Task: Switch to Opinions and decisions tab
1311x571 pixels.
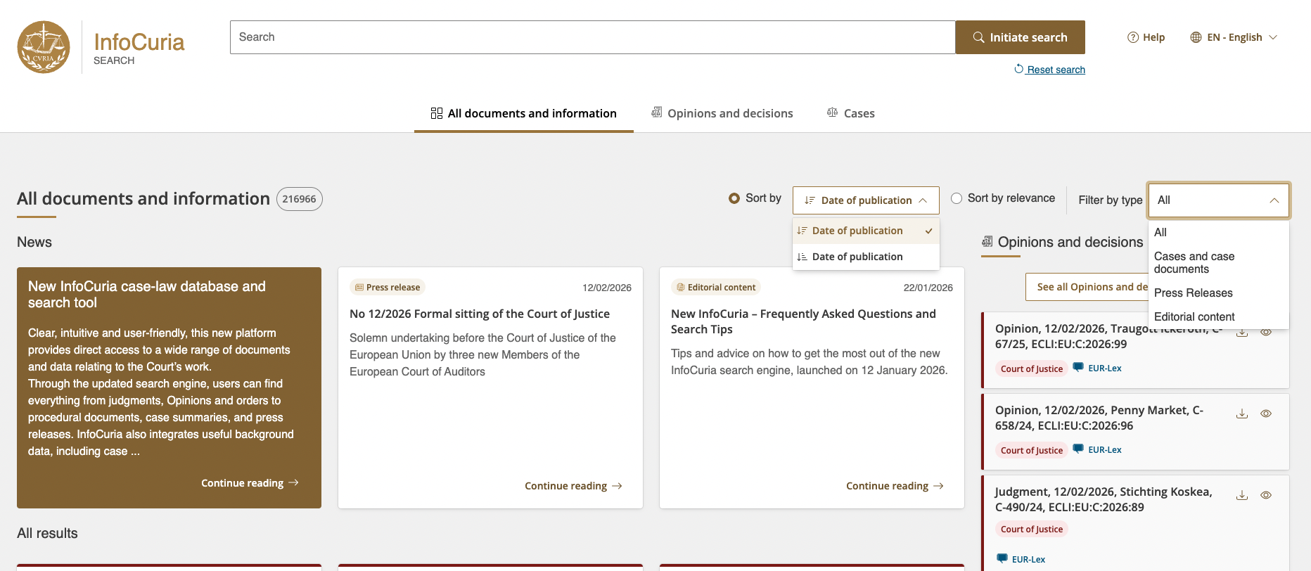Action: point(722,113)
